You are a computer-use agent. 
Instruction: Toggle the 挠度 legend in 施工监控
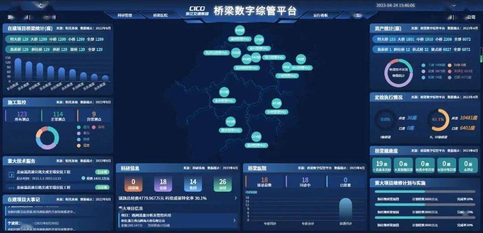[x=83, y=139]
